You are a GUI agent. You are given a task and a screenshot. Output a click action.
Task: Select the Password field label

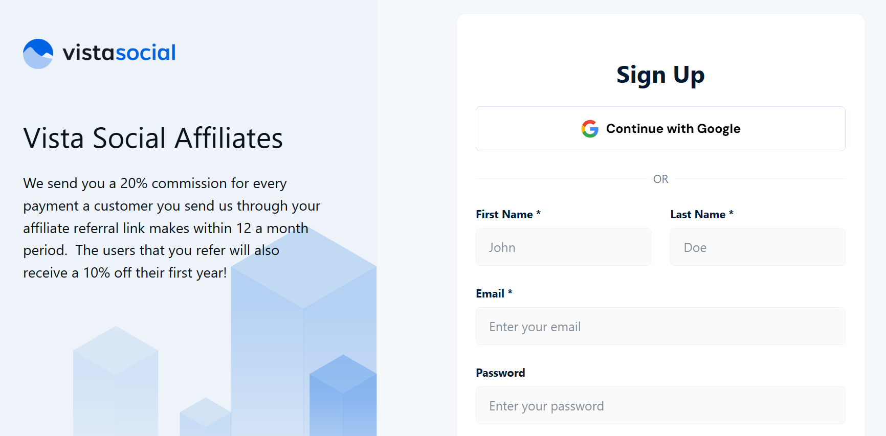click(500, 373)
